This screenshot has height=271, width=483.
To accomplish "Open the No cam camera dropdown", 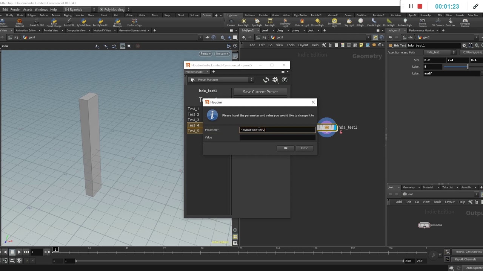I will point(222,54).
